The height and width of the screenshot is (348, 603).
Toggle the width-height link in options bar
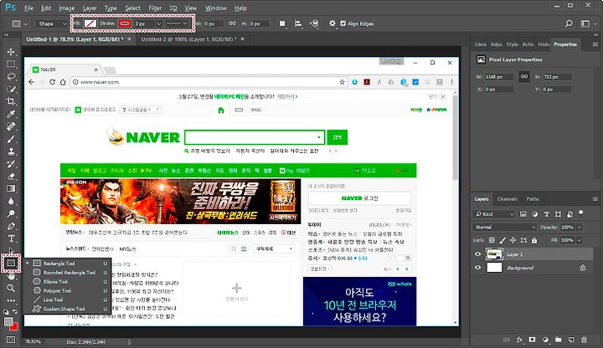(x=232, y=23)
